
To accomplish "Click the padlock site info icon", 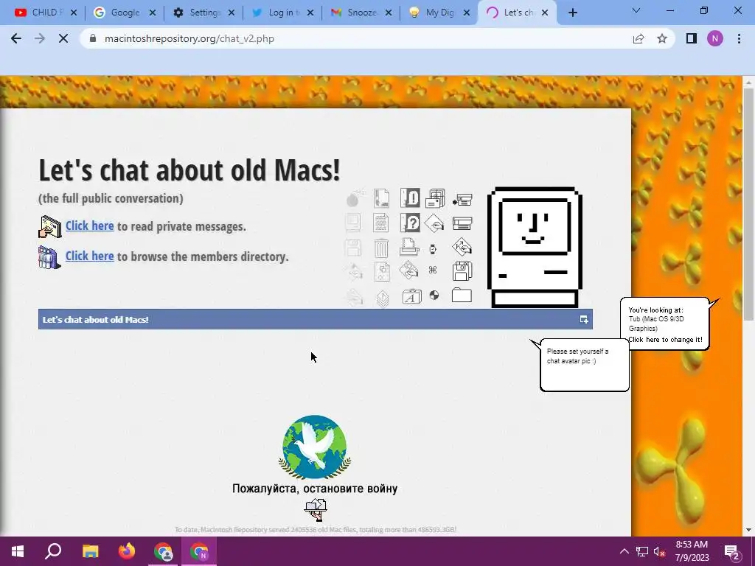I will [x=93, y=38].
